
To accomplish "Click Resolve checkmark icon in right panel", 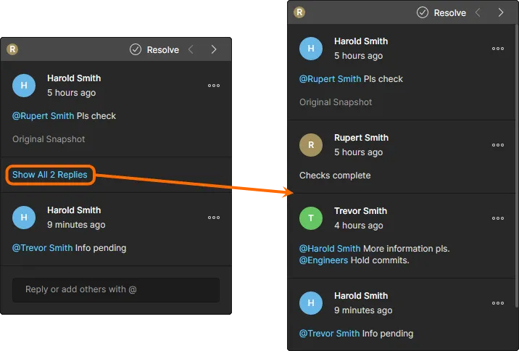I will pos(423,12).
